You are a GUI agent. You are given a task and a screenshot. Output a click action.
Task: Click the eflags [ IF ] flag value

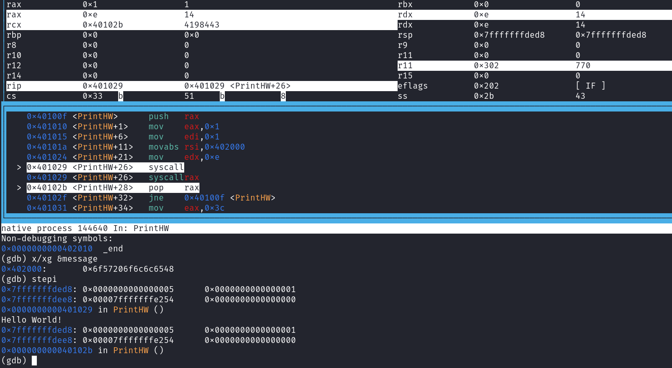590,86
